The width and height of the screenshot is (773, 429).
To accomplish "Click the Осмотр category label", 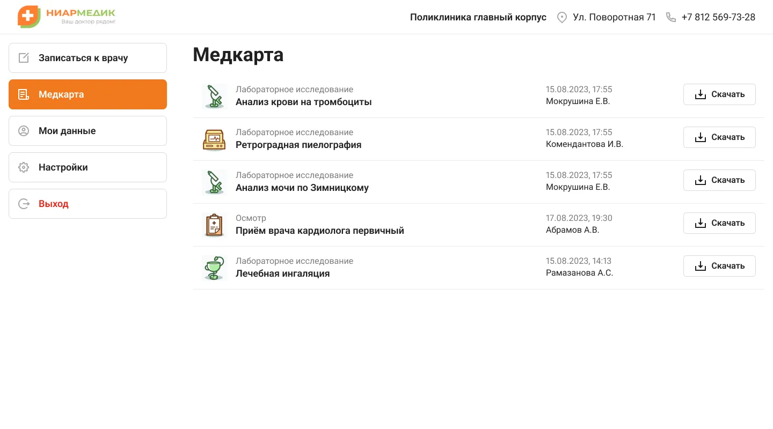I will tap(251, 218).
